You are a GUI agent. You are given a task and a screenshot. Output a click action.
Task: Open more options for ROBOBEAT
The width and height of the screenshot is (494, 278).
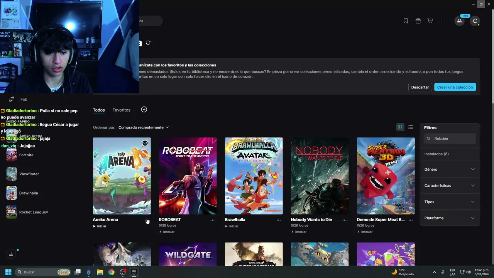coord(212,220)
